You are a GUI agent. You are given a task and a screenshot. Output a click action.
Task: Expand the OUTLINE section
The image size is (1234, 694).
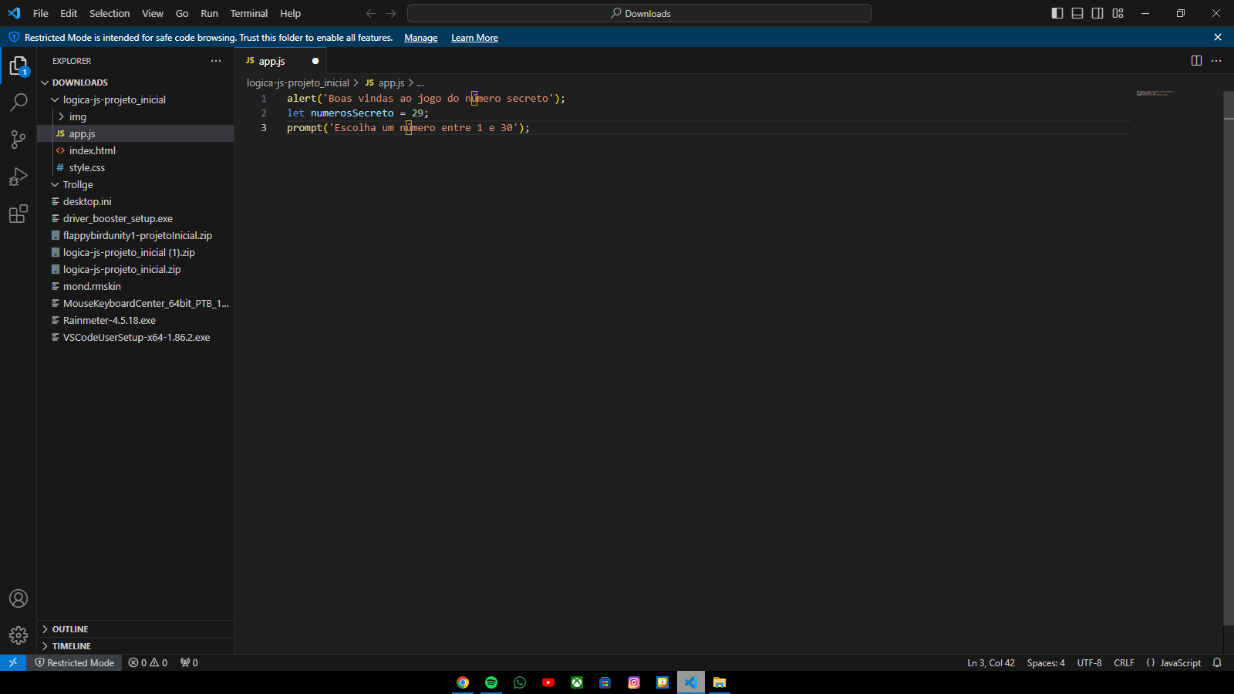(136, 629)
